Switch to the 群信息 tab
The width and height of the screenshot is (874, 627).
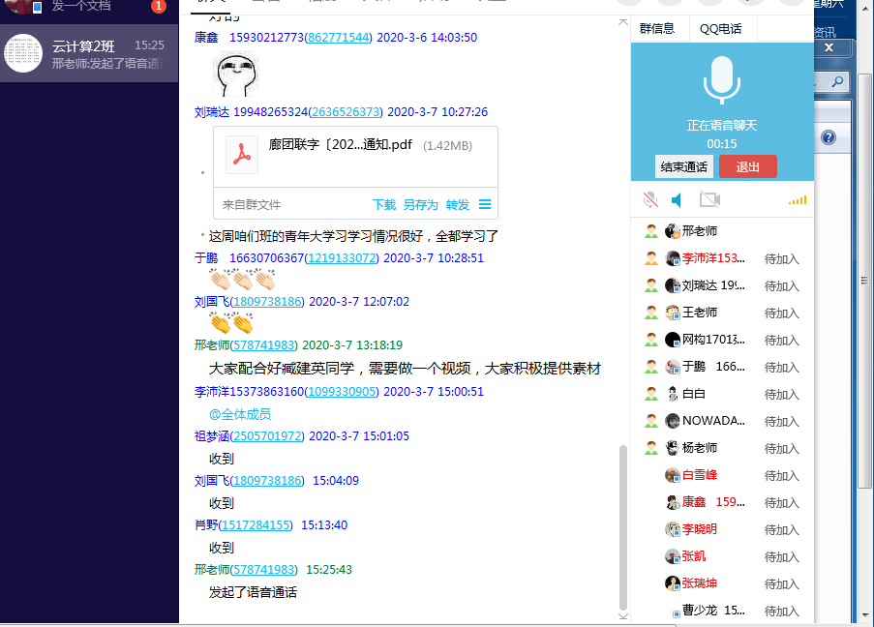click(657, 28)
